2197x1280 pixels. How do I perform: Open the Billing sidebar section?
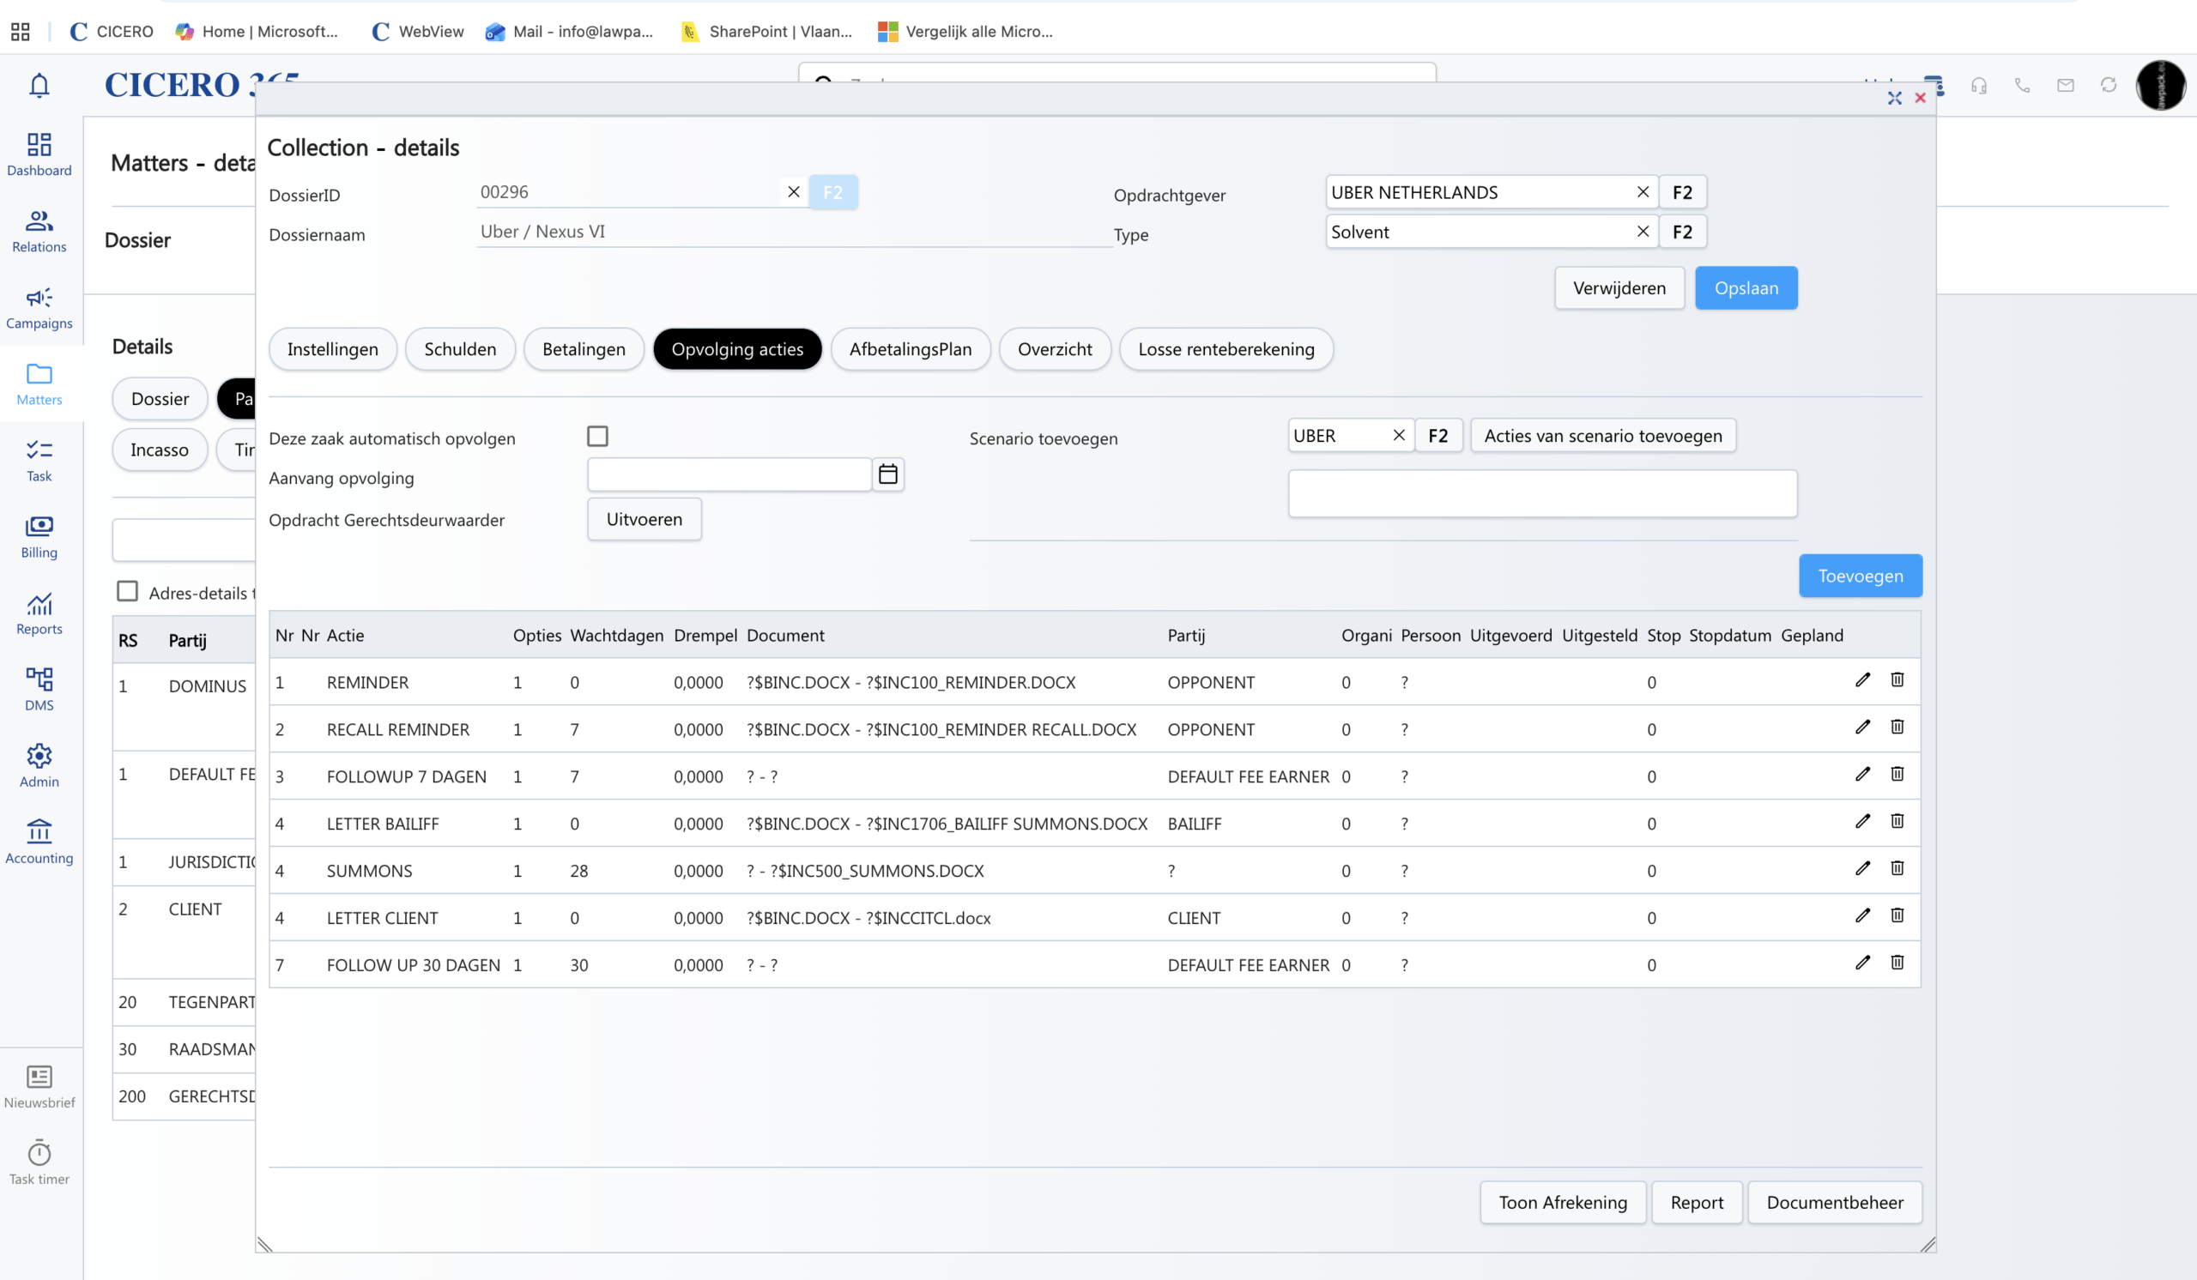click(39, 535)
